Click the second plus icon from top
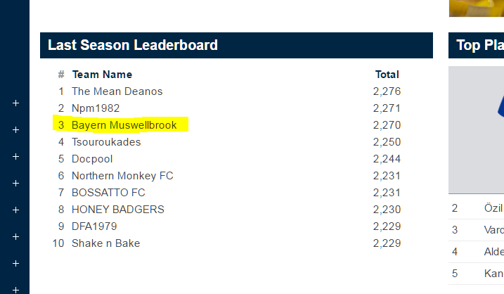The image size is (504, 294). click(15, 130)
